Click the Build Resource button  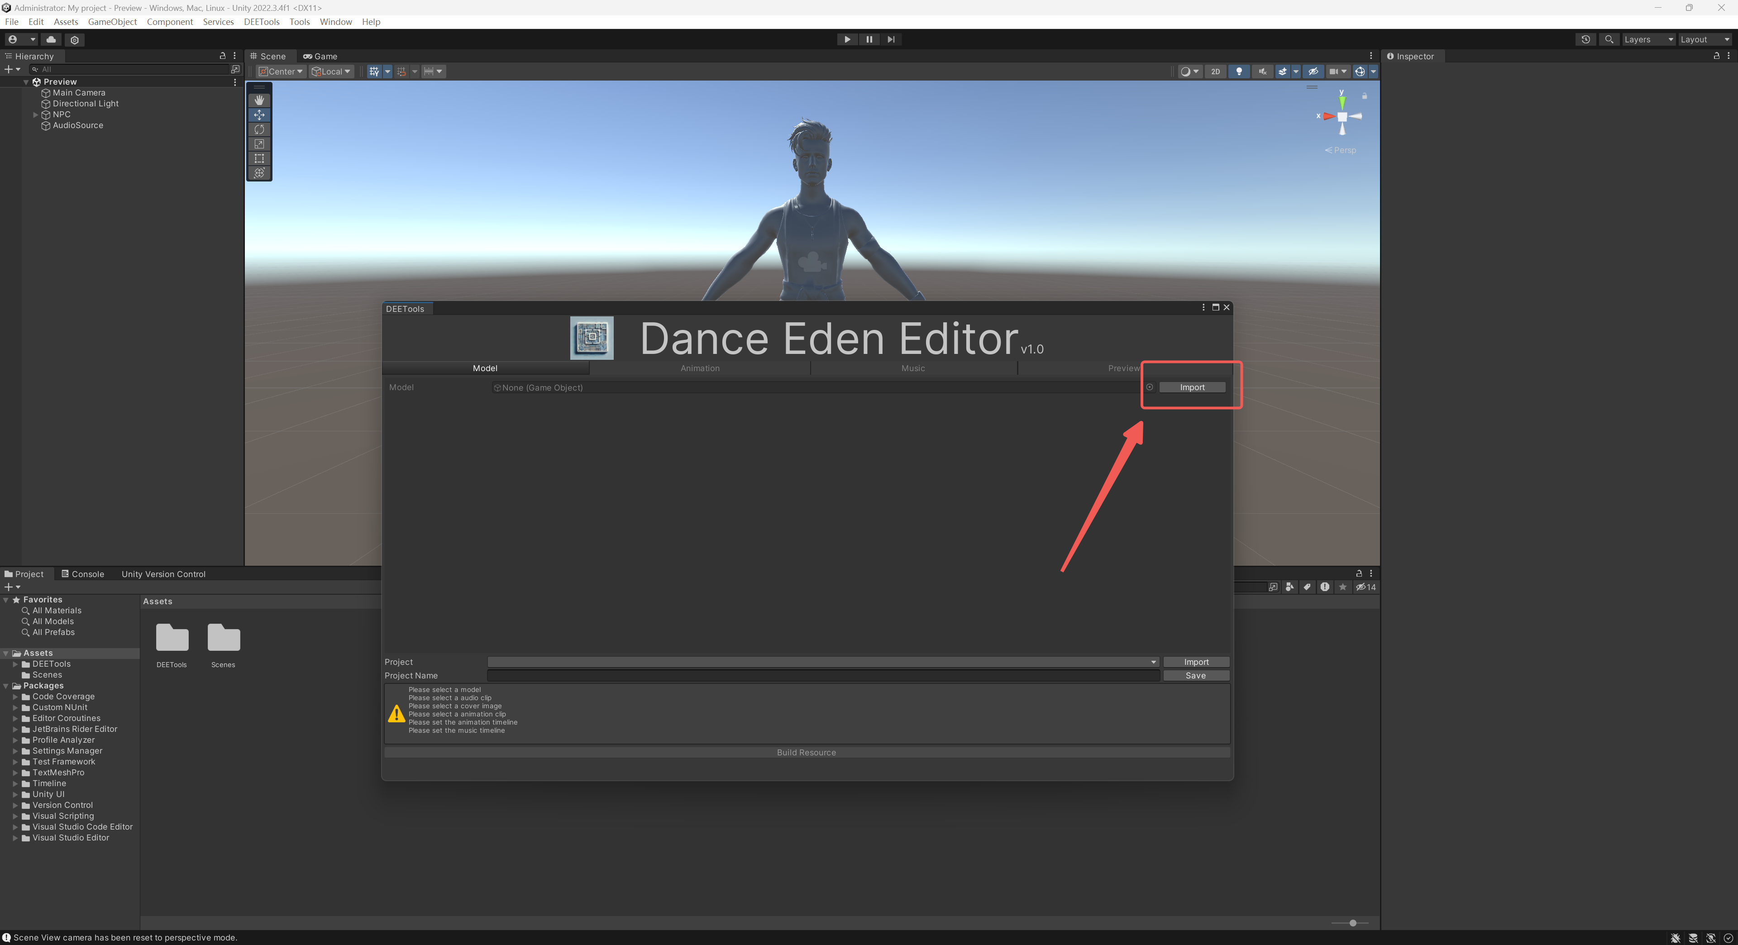click(x=807, y=753)
